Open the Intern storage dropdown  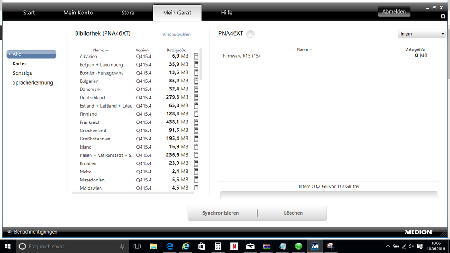click(x=421, y=34)
